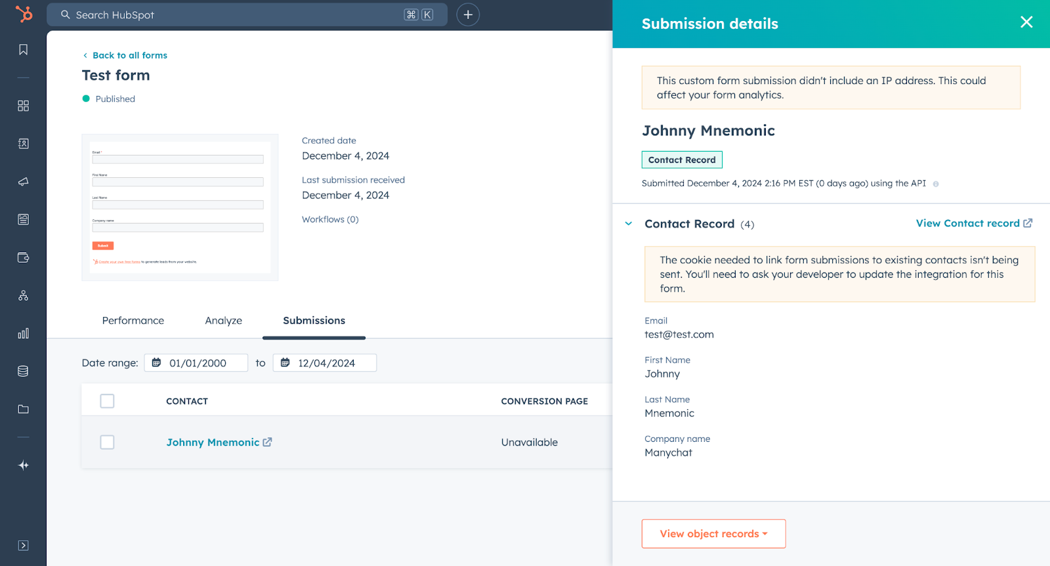Screen dimensions: 1050x566
Task: Switch to the Performance tab
Action: (x=133, y=320)
